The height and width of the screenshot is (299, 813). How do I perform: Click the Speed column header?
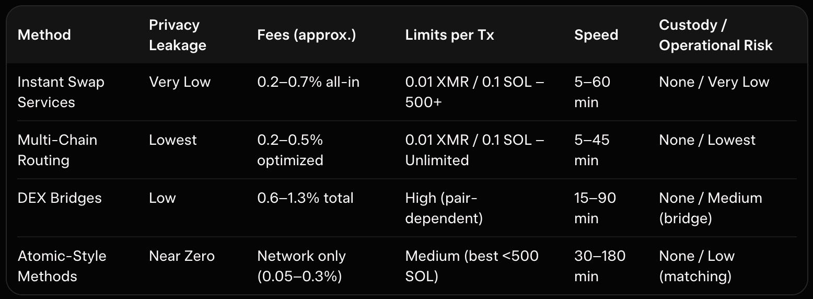[x=596, y=35]
